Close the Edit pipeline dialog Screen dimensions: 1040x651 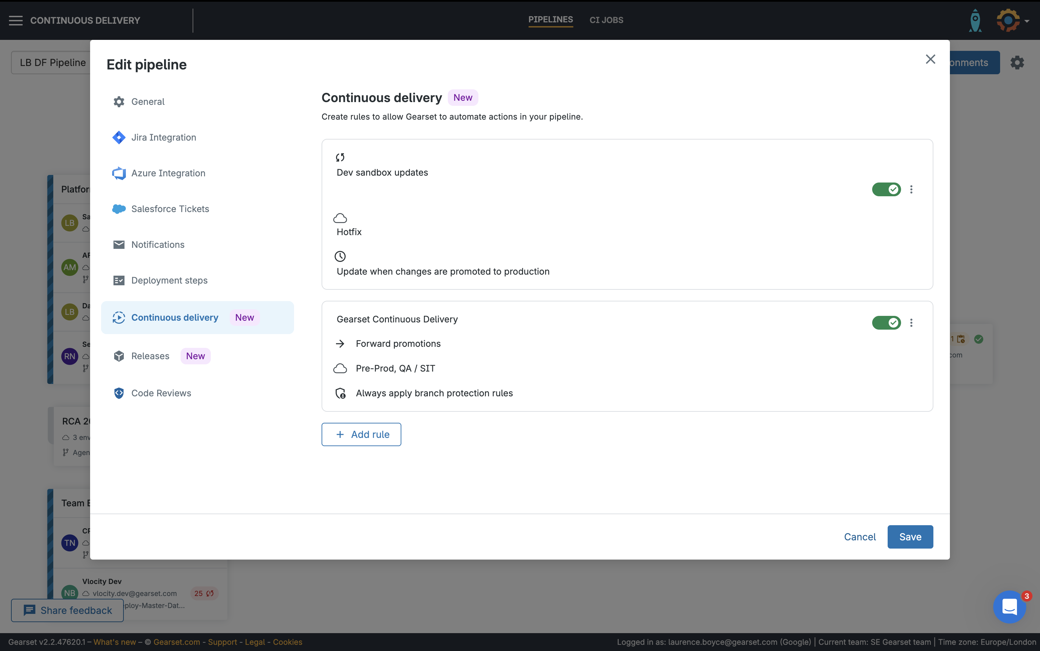coord(931,59)
